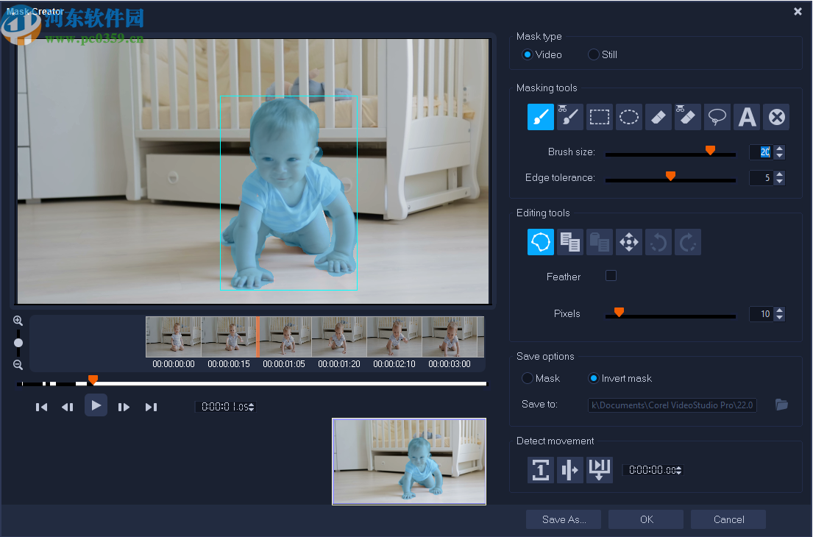Select the Still mask type

[x=593, y=54]
